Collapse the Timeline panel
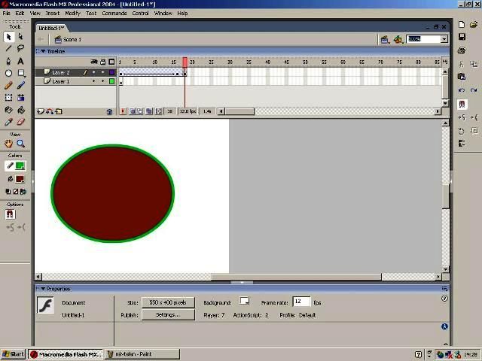 pyautogui.click(x=43, y=52)
